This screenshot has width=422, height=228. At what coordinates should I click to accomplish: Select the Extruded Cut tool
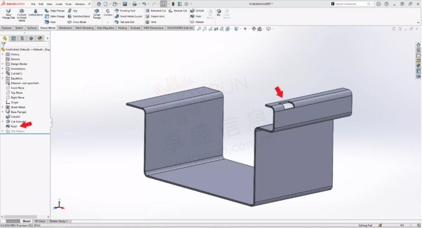pos(156,11)
